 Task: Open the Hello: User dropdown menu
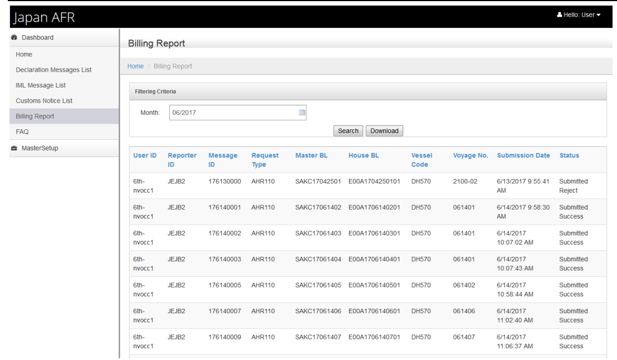pyautogui.click(x=582, y=15)
